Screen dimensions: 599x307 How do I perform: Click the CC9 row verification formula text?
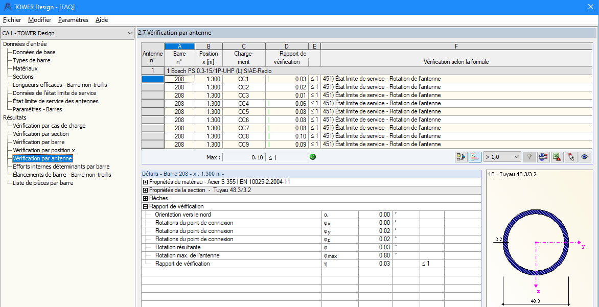click(382, 145)
